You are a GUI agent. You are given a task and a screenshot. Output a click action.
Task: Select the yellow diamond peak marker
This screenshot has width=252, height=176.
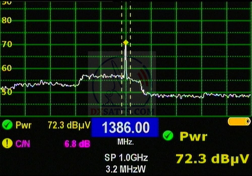pyautogui.click(x=126, y=43)
